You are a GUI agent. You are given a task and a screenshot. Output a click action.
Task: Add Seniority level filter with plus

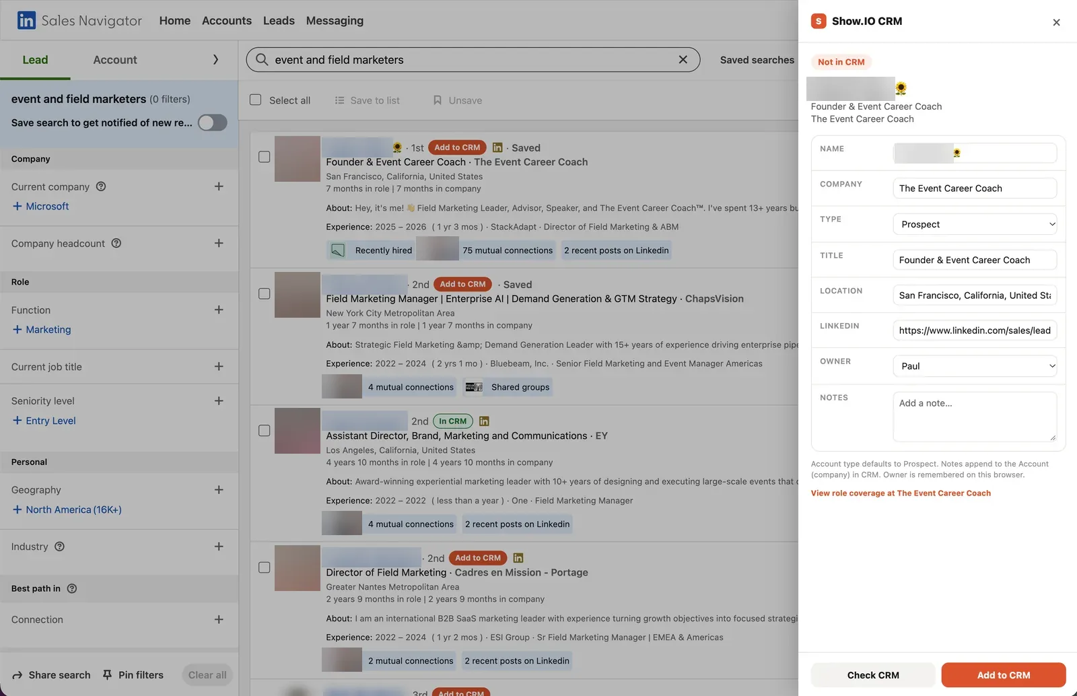[219, 401]
